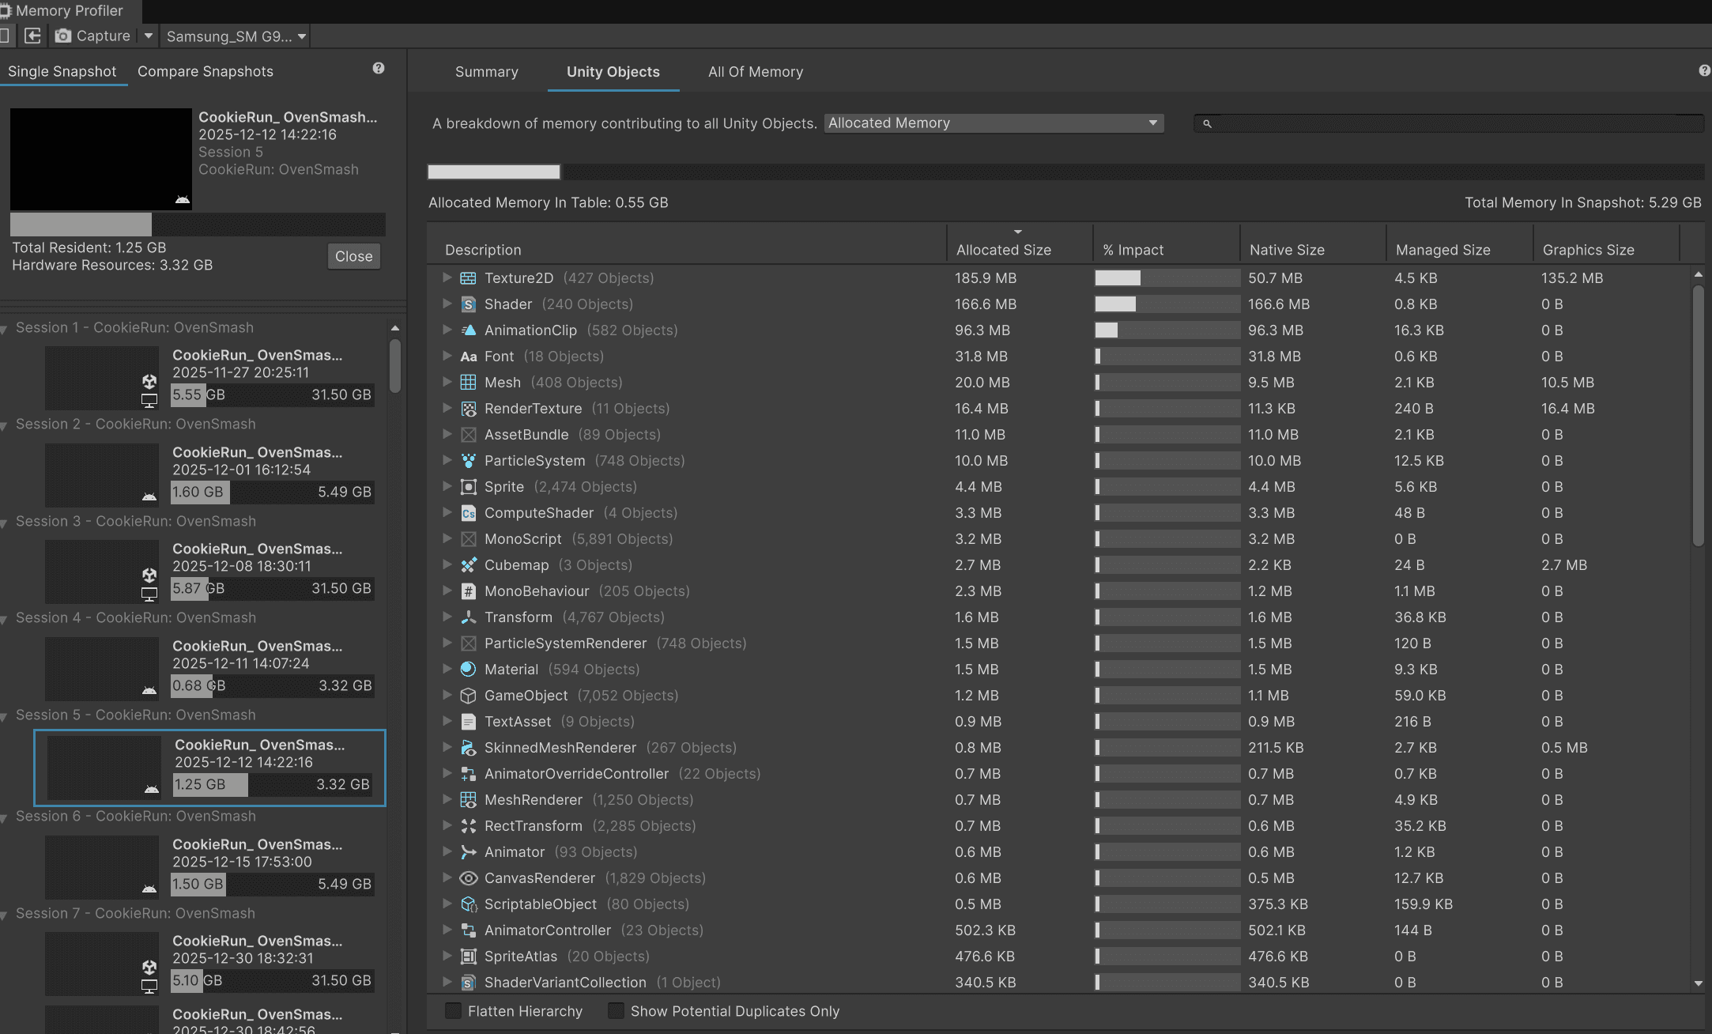Click the MonoBehaviour type icon

point(468,591)
